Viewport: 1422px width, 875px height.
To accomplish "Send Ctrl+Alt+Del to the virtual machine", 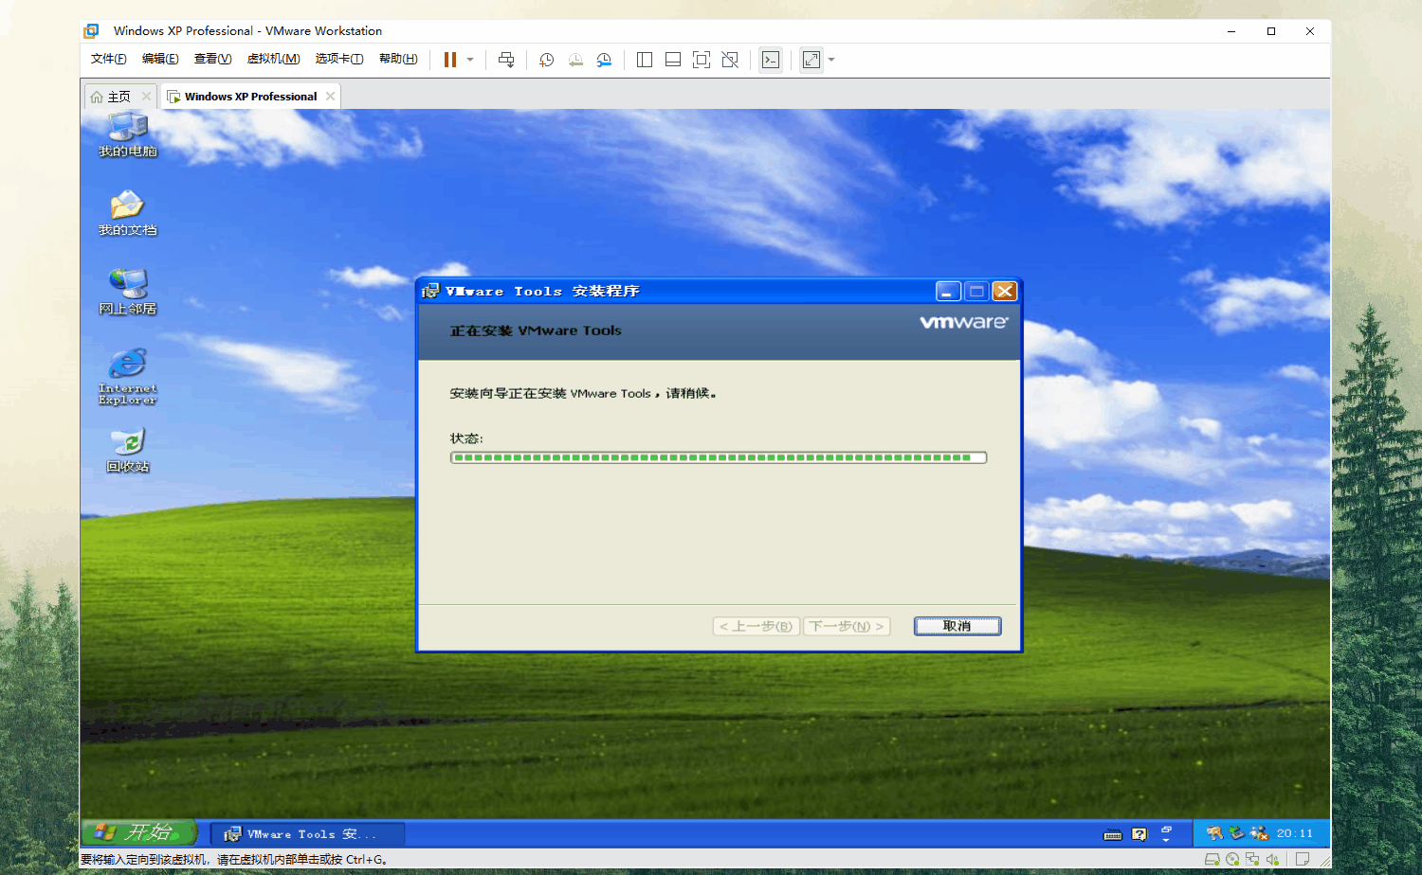I will click(506, 60).
